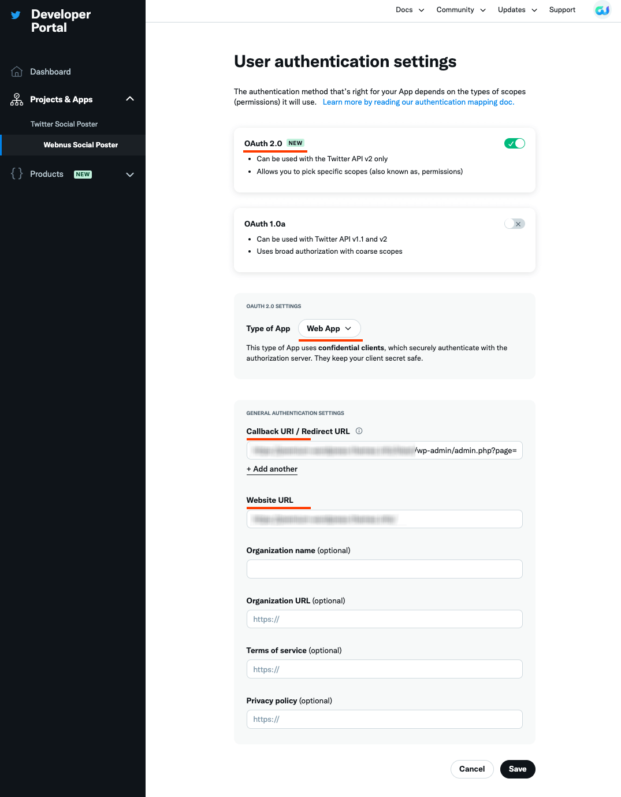
Task: Focus the Website URL input field
Action: (x=385, y=519)
